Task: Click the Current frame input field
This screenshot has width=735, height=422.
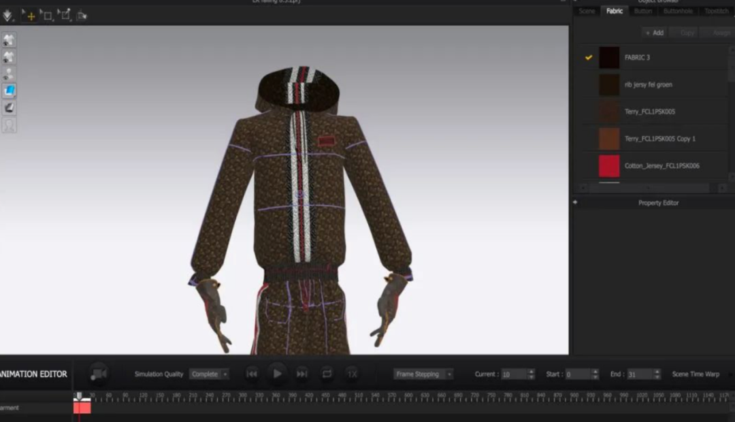Action: click(514, 374)
